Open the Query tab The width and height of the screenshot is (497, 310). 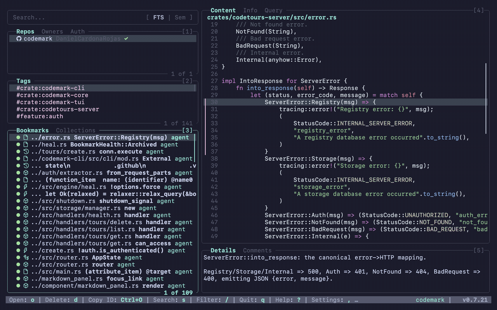point(273,10)
